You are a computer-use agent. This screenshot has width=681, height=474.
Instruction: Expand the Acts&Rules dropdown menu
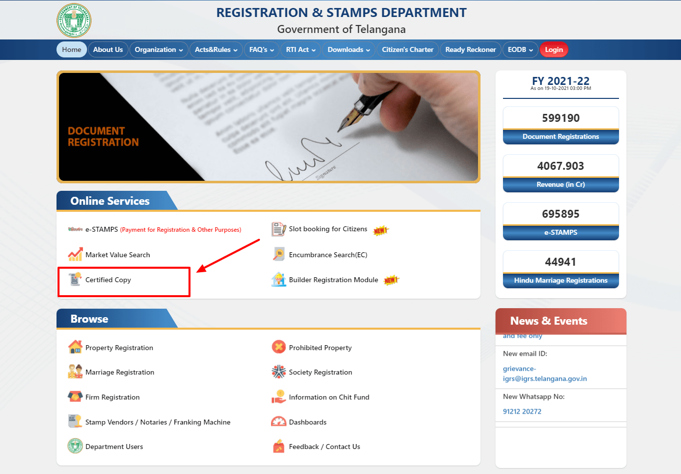coord(216,49)
